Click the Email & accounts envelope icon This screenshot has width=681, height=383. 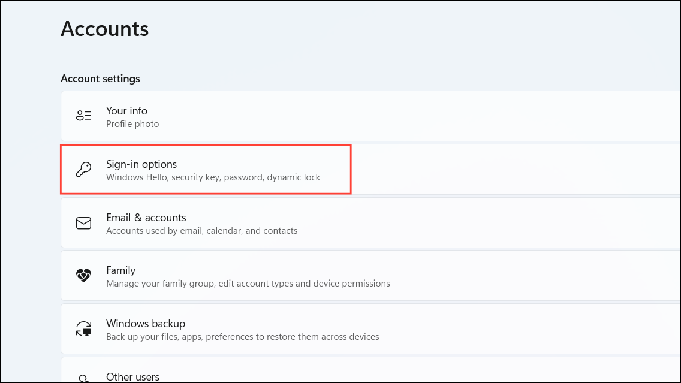(83, 223)
